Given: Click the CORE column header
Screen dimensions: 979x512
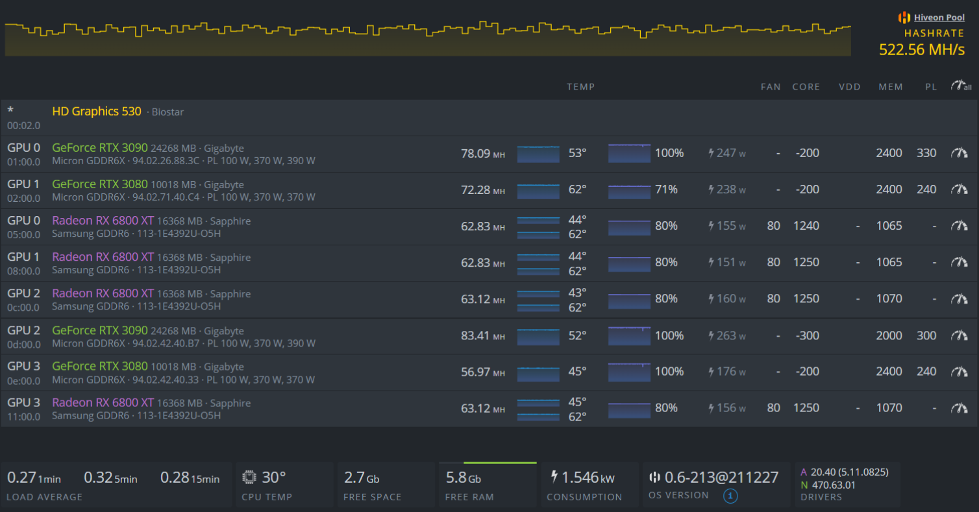Looking at the screenshot, I should coord(806,86).
